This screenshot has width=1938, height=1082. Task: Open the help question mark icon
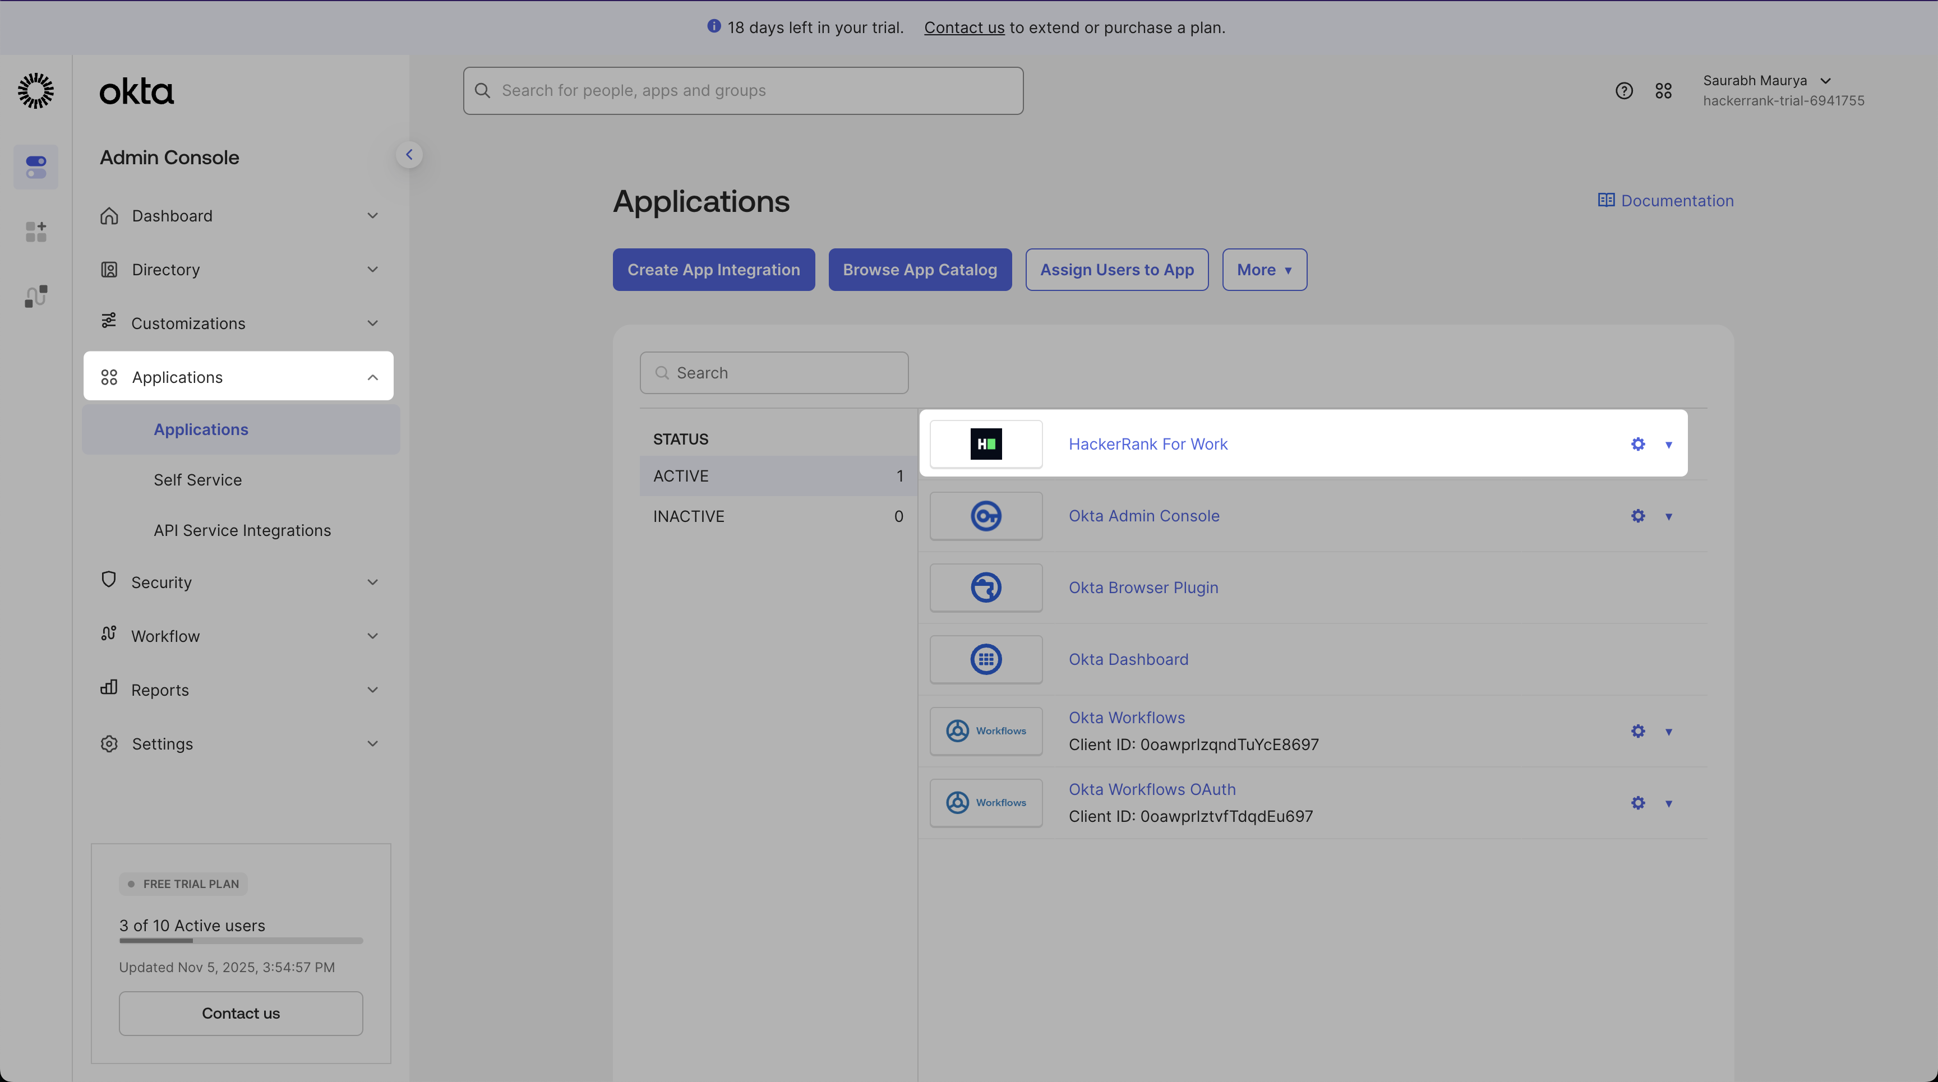pos(1623,91)
